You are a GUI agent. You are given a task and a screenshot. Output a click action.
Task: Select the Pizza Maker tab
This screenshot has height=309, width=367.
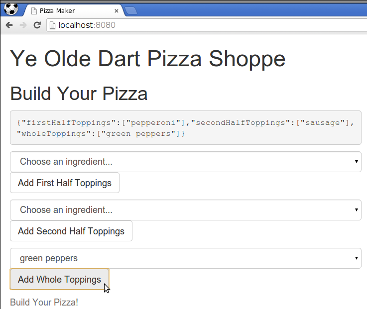(74, 10)
